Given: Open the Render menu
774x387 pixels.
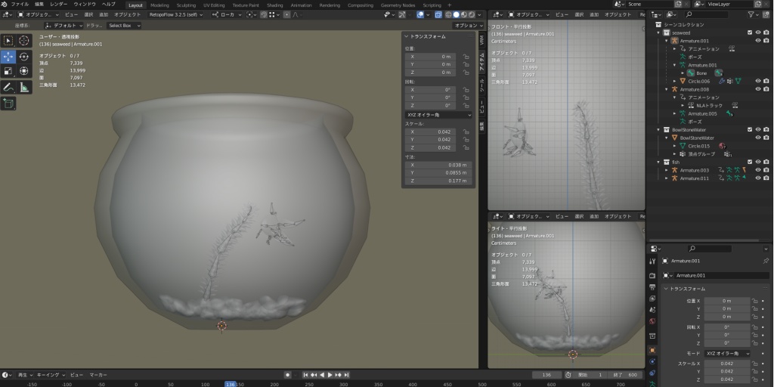Looking at the screenshot, I should pyautogui.click(x=59, y=5).
